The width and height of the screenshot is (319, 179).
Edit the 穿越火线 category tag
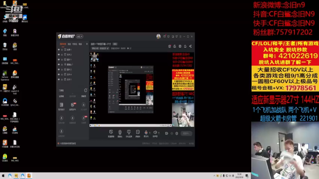coord(100,48)
